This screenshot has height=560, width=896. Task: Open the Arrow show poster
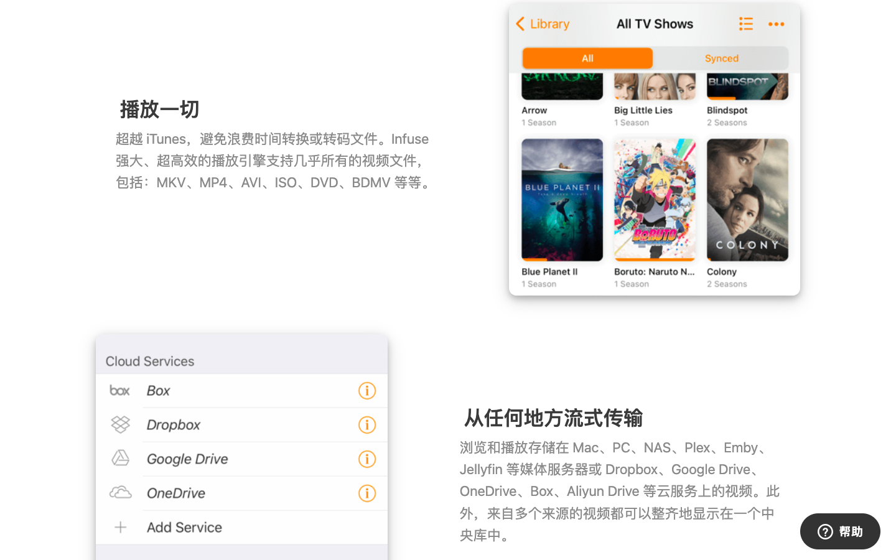coord(562,86)
